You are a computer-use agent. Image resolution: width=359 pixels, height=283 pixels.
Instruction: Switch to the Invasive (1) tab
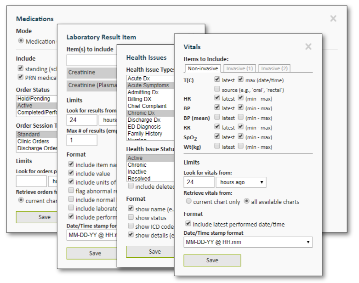[239, 68]
